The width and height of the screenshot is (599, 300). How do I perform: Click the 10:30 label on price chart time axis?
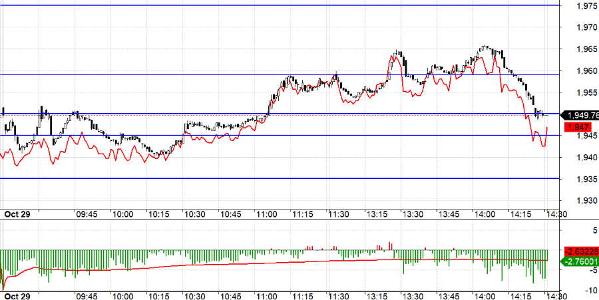click(x=194, y=214)
